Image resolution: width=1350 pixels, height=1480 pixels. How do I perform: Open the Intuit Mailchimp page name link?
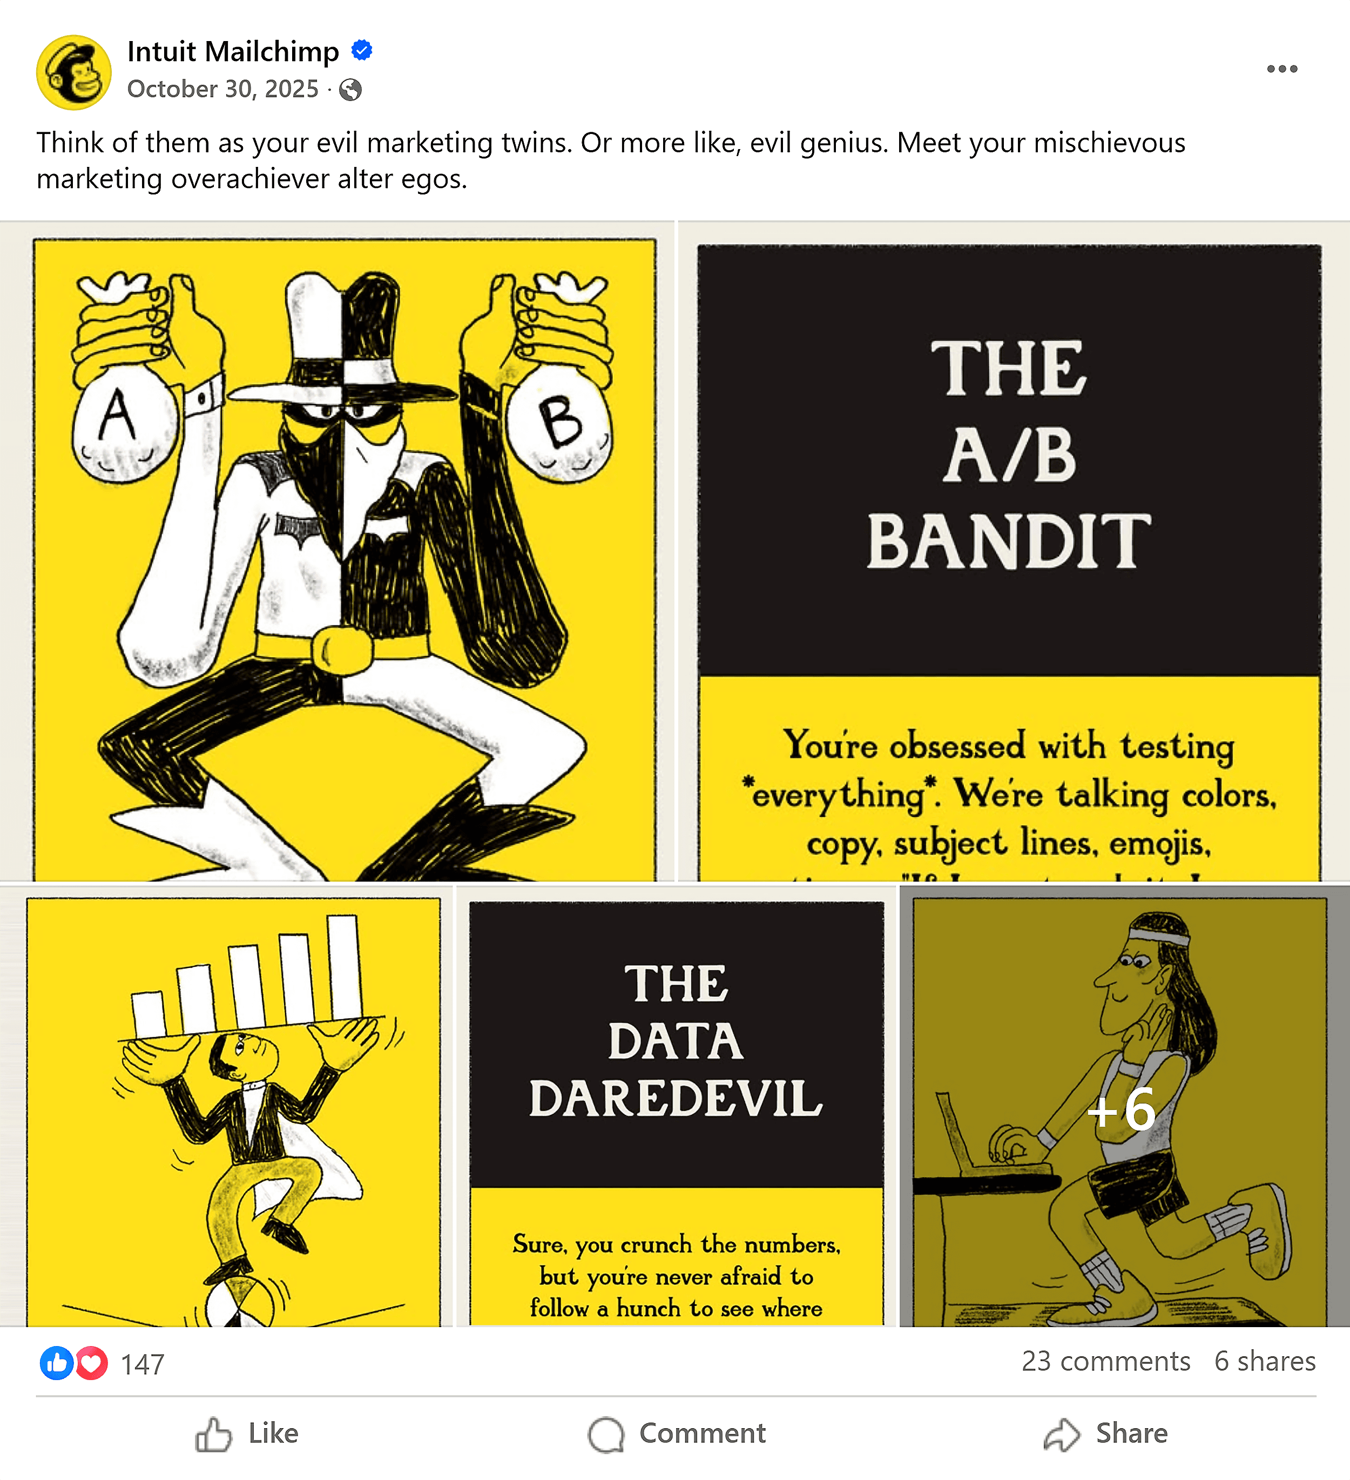tap(233, 51)
